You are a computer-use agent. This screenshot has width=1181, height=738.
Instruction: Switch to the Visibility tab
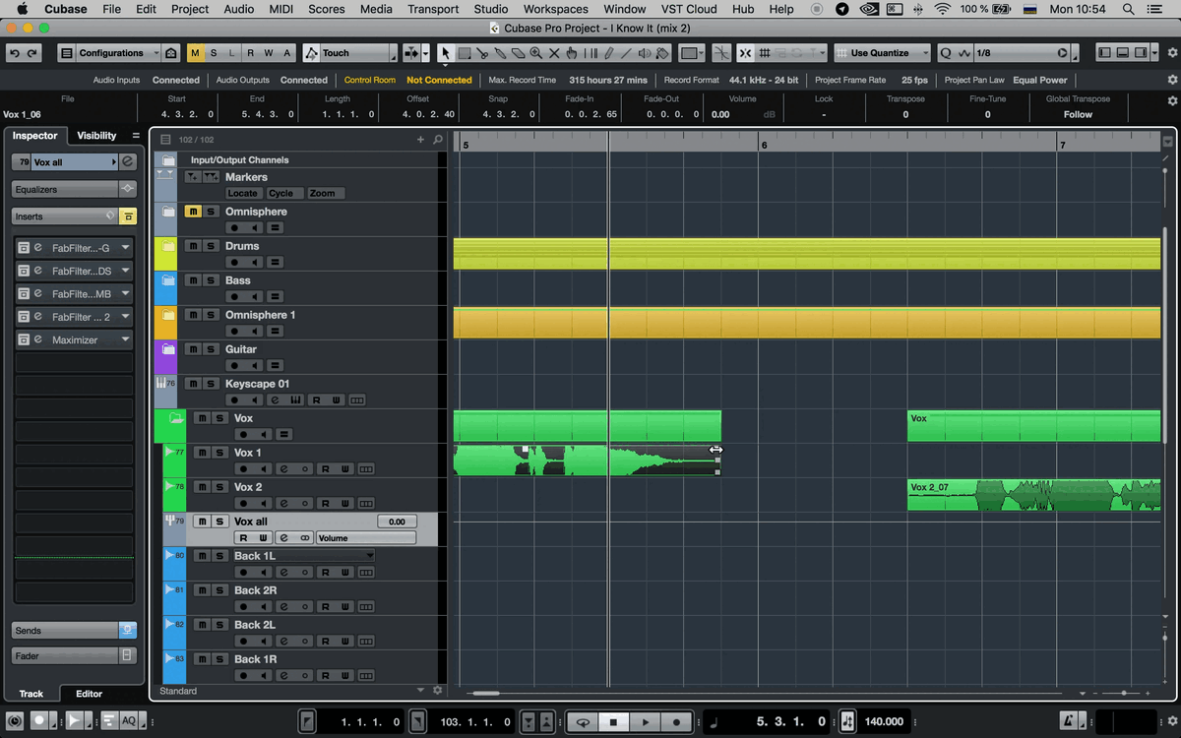(96, 136)
